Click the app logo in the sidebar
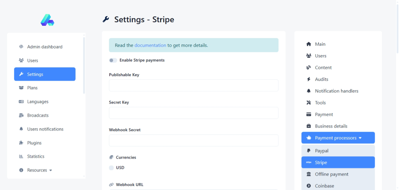 click(x=47, y=20)
